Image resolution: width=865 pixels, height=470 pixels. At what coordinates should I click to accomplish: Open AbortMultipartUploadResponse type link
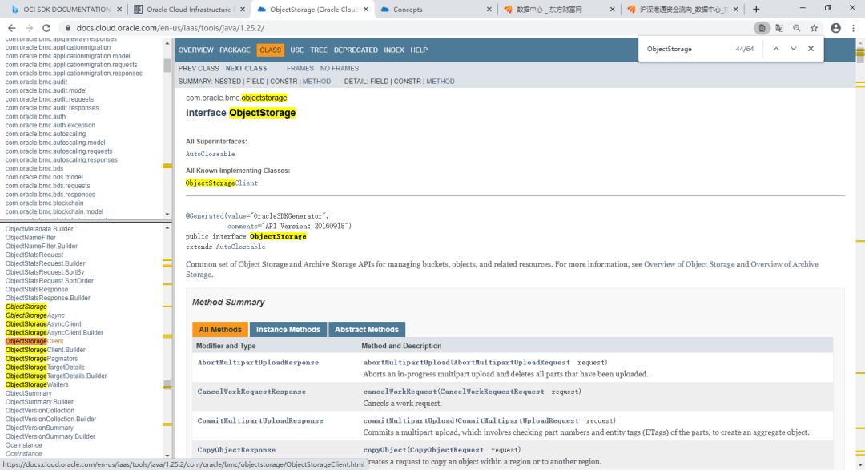pyautogui.click(x=258, y=363)
